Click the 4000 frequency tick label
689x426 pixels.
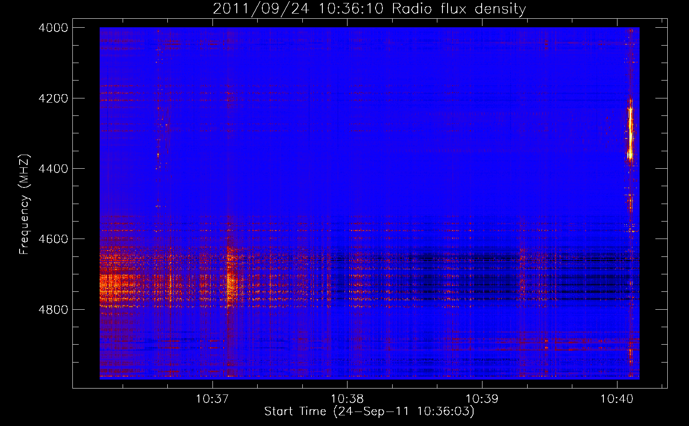(x=53, y=28)
